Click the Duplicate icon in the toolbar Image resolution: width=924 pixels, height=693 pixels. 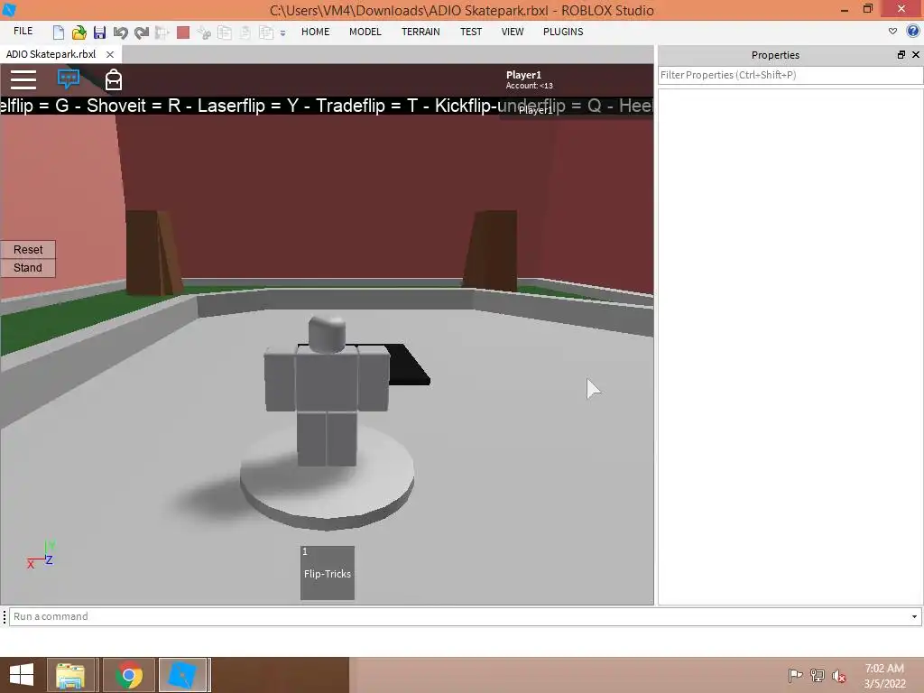click(x=266, y=32)
